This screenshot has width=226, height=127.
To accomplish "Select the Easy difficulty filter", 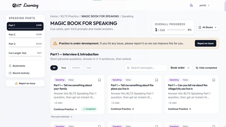I will [x=64, y=68].
